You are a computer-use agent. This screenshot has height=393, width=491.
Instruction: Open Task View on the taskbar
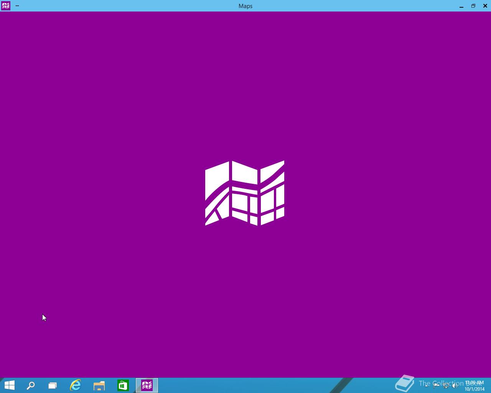[53, 385]
